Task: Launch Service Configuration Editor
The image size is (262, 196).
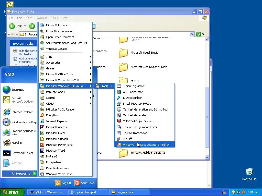Action: click(145, 127)
